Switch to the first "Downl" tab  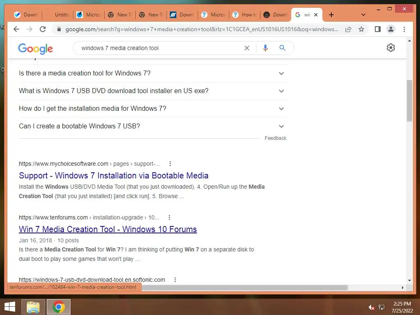click(26, 15)
